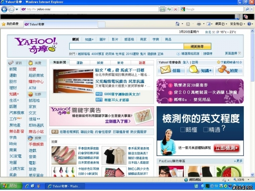Check the 精通 checkbox in ad
This screenshot has height=191, width=255.
[206, 130]
